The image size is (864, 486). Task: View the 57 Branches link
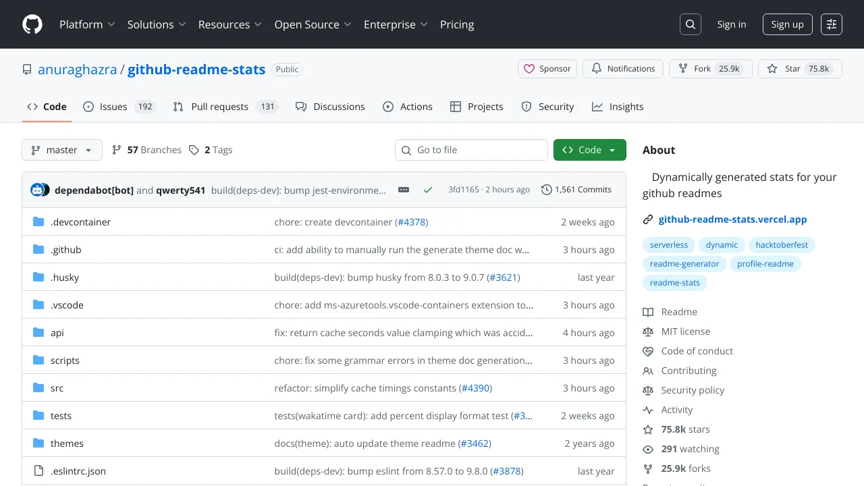[147, 150]
